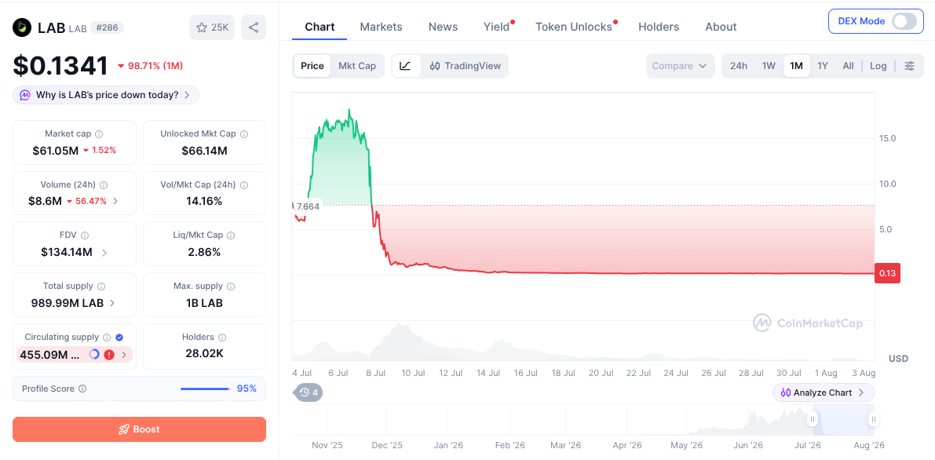Click info icon beside Profile Score

(x=82, y=389)
